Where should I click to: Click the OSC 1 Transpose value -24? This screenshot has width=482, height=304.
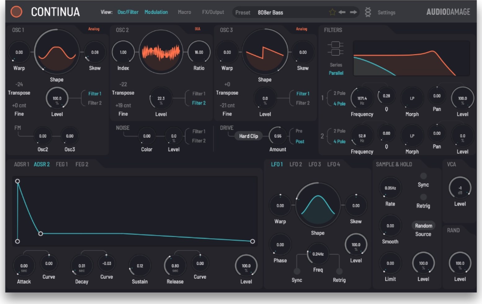(19, 84)
